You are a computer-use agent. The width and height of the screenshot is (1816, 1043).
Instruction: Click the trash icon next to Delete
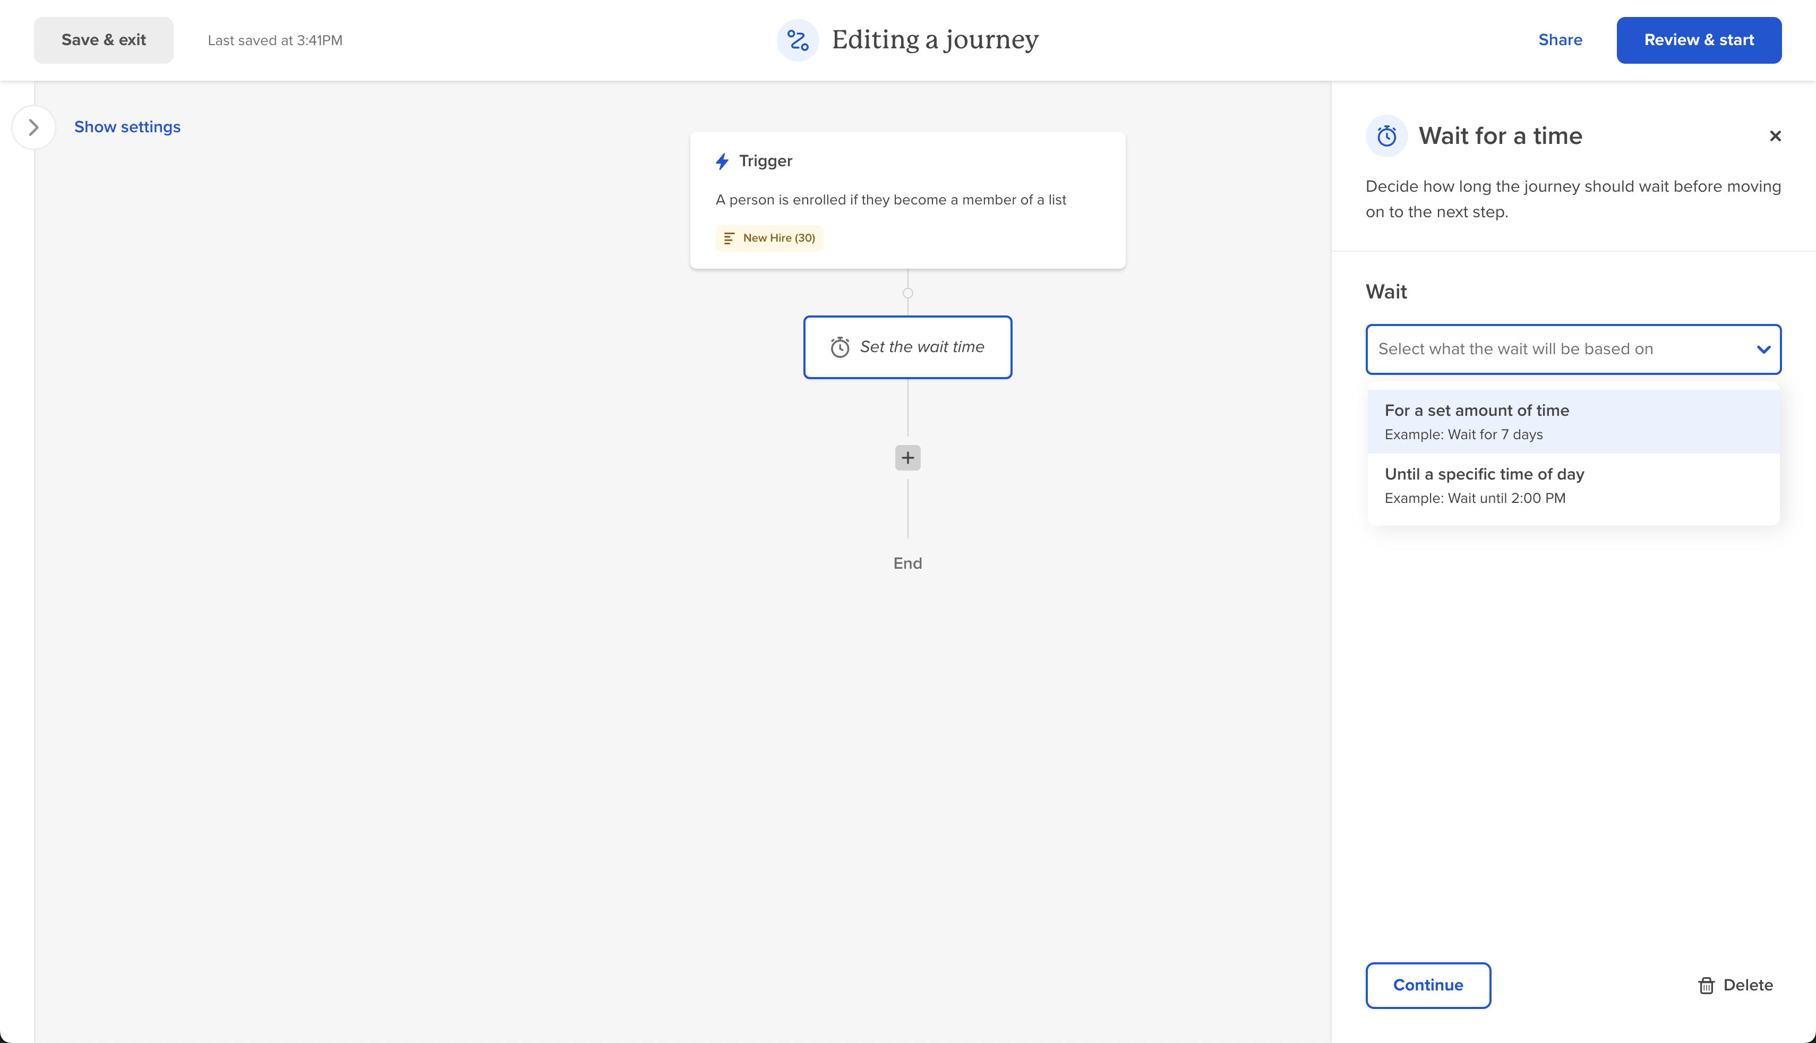tap(1706, 985)
